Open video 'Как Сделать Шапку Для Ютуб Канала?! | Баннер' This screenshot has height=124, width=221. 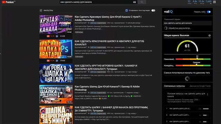[107, 88]
